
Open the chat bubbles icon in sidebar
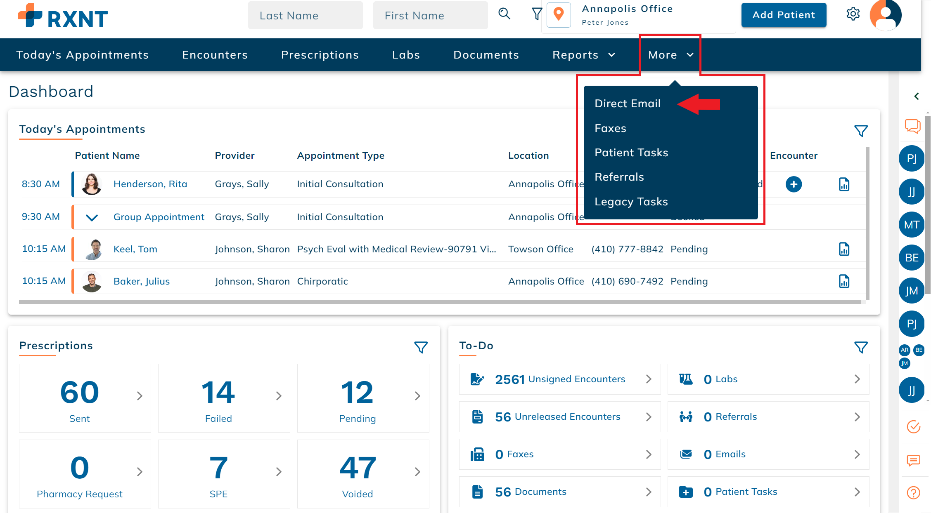(x=913, y=126)
